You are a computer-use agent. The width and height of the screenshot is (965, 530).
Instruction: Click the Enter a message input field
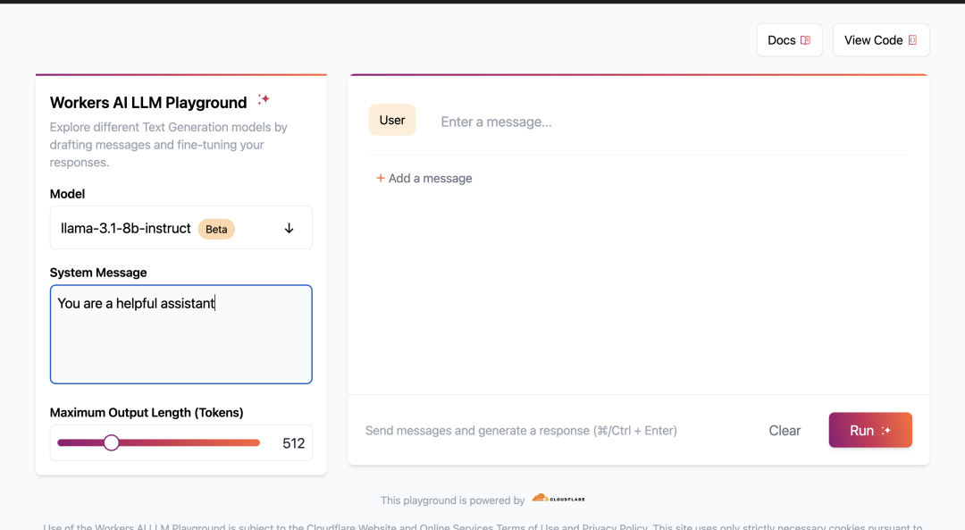point(670,122)
